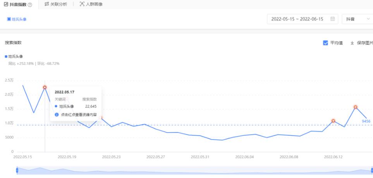
Task: Click the red peak marker at 2022.06.12
Action: tap(333, 121)
